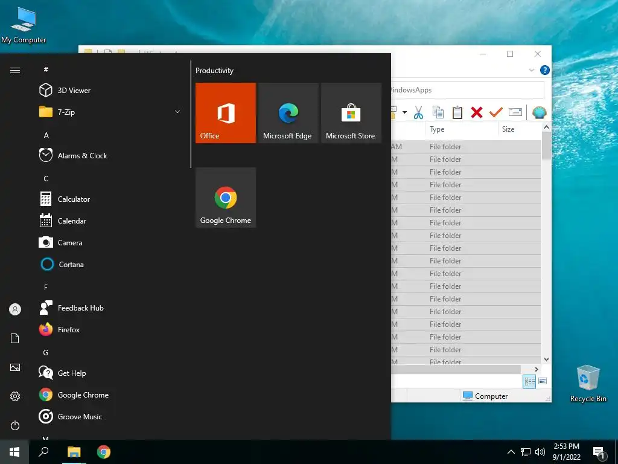The width and height of the screenshot is (618, 464).
Task: Expand the Start menu hamburger button
Action: (15, 70)
